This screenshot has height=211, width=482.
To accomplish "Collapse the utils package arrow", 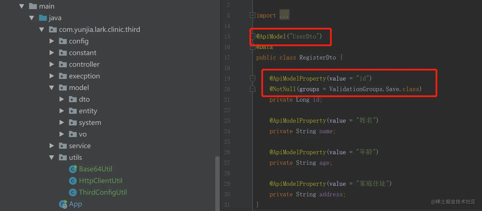I will [x=52, y=157].
